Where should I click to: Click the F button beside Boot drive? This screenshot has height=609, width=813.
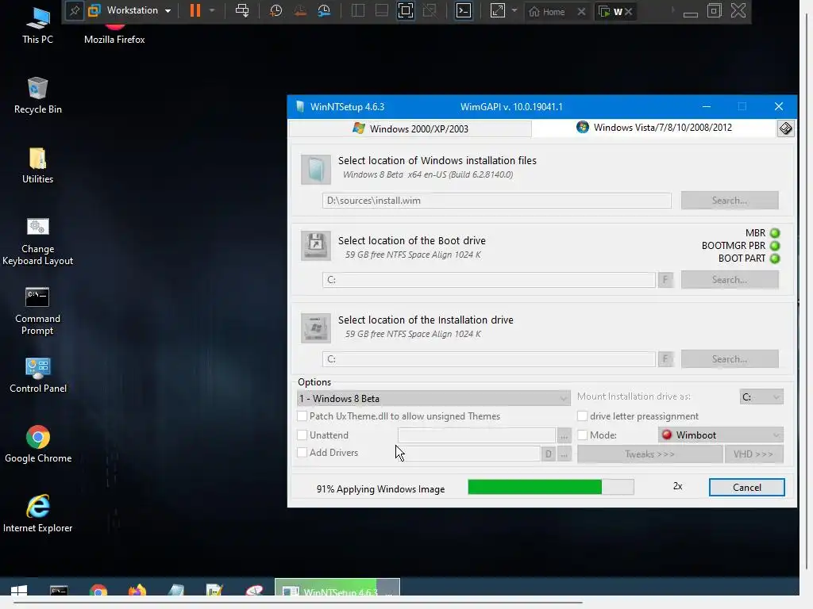point(665,280)
